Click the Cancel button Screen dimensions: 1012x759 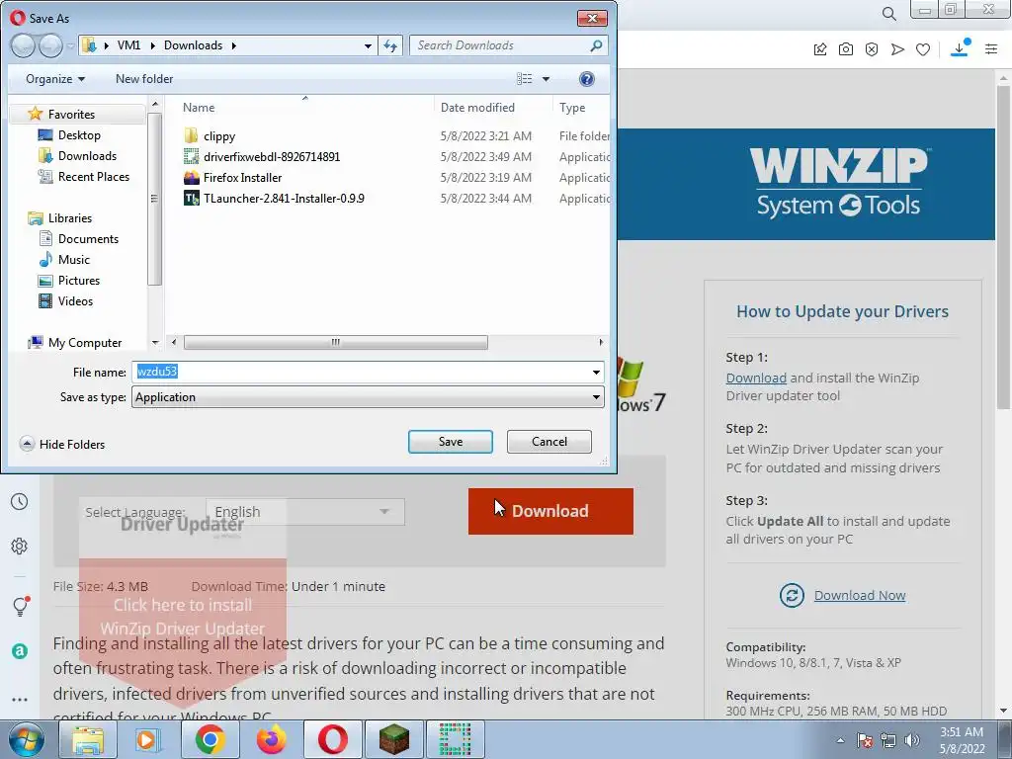click(549, 442)
